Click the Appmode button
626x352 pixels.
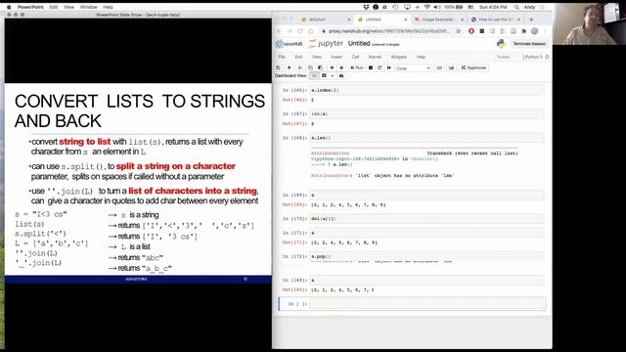[473, 67]
